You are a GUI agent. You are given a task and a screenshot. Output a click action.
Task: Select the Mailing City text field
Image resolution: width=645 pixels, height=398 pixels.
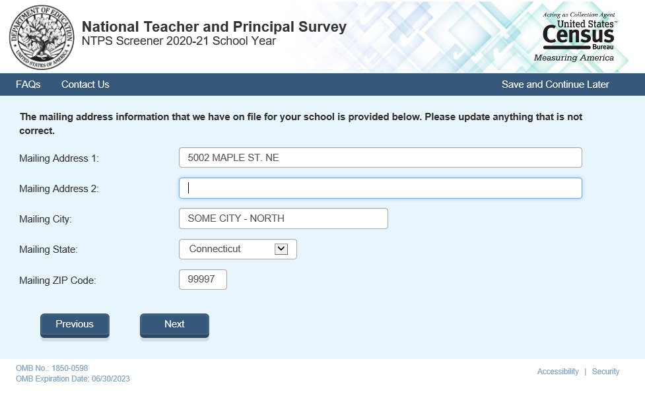(283, 218)
